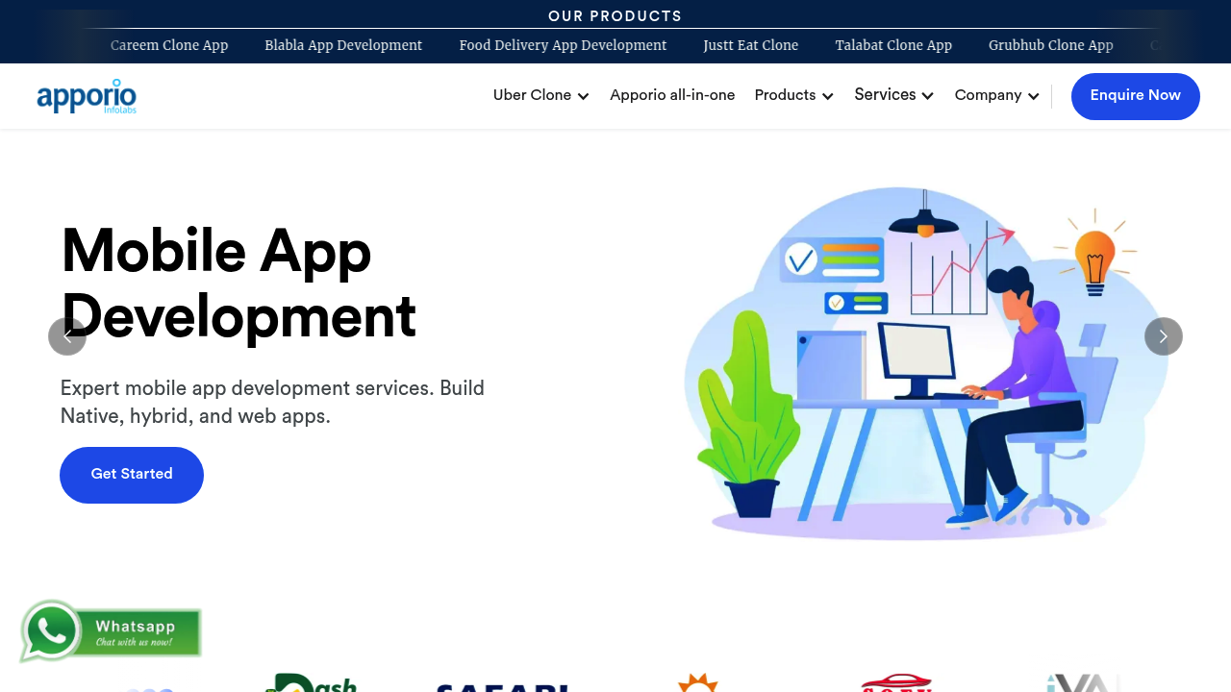Open the Careem Clone App link

[x=169, y=45]
